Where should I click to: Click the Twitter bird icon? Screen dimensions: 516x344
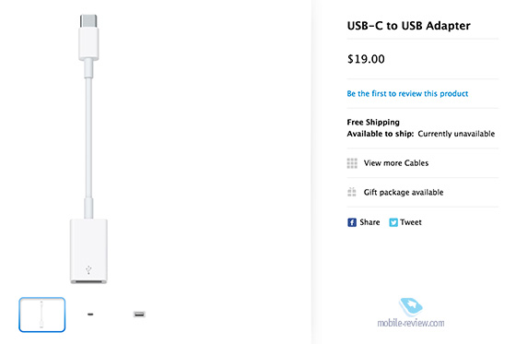pos(393,222)
